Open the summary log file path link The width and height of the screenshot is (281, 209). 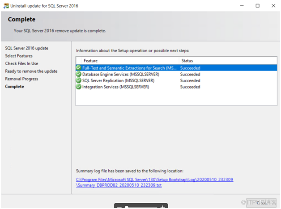pos(154,182)
